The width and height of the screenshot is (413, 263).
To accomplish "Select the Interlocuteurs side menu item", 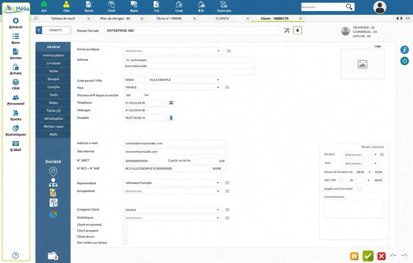I will click(53, 55).
